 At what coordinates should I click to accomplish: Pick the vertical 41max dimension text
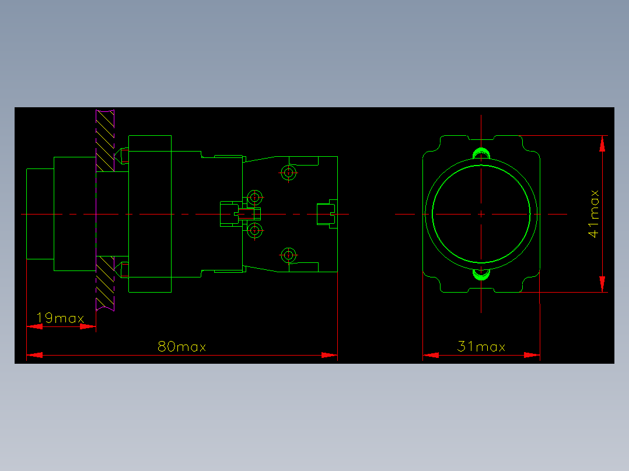(x=594, y=214)
